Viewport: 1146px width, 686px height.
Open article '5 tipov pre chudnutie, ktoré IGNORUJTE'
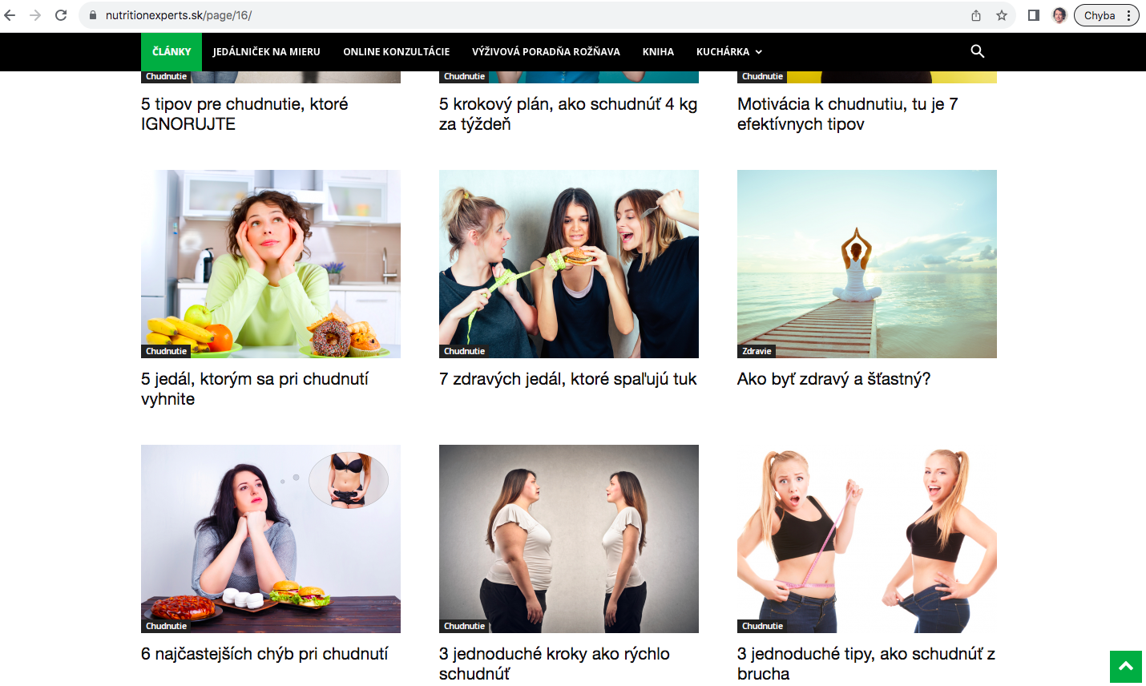pos(244,114)
